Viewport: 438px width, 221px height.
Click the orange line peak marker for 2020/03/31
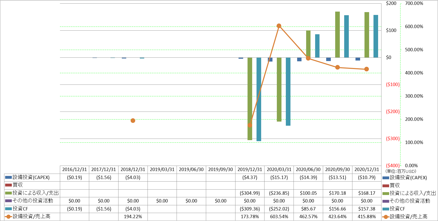coord(279,26)
